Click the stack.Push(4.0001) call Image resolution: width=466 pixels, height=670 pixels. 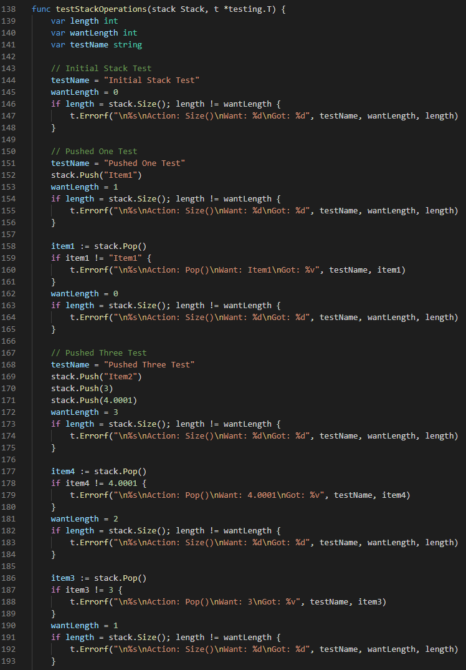click(x=94, y=401)
